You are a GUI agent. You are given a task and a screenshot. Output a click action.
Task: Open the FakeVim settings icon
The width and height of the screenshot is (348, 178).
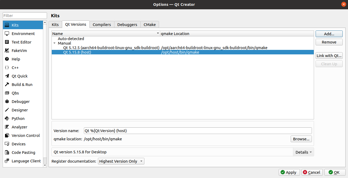tap(7, 50)
